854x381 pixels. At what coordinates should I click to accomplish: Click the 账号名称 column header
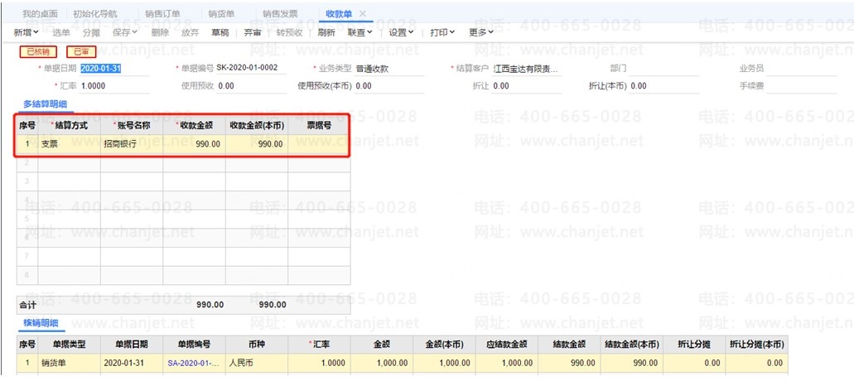(x=132, y=125)
